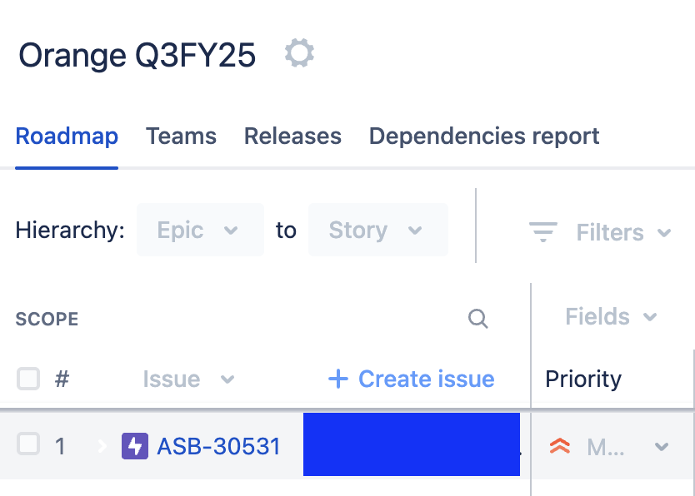Open the Story hierarchy dropdown

pos(378,230)
